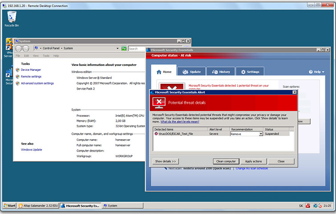
Task: Select the Virus:DOS/EICAR_Test_File row
Action: (222, 134)
